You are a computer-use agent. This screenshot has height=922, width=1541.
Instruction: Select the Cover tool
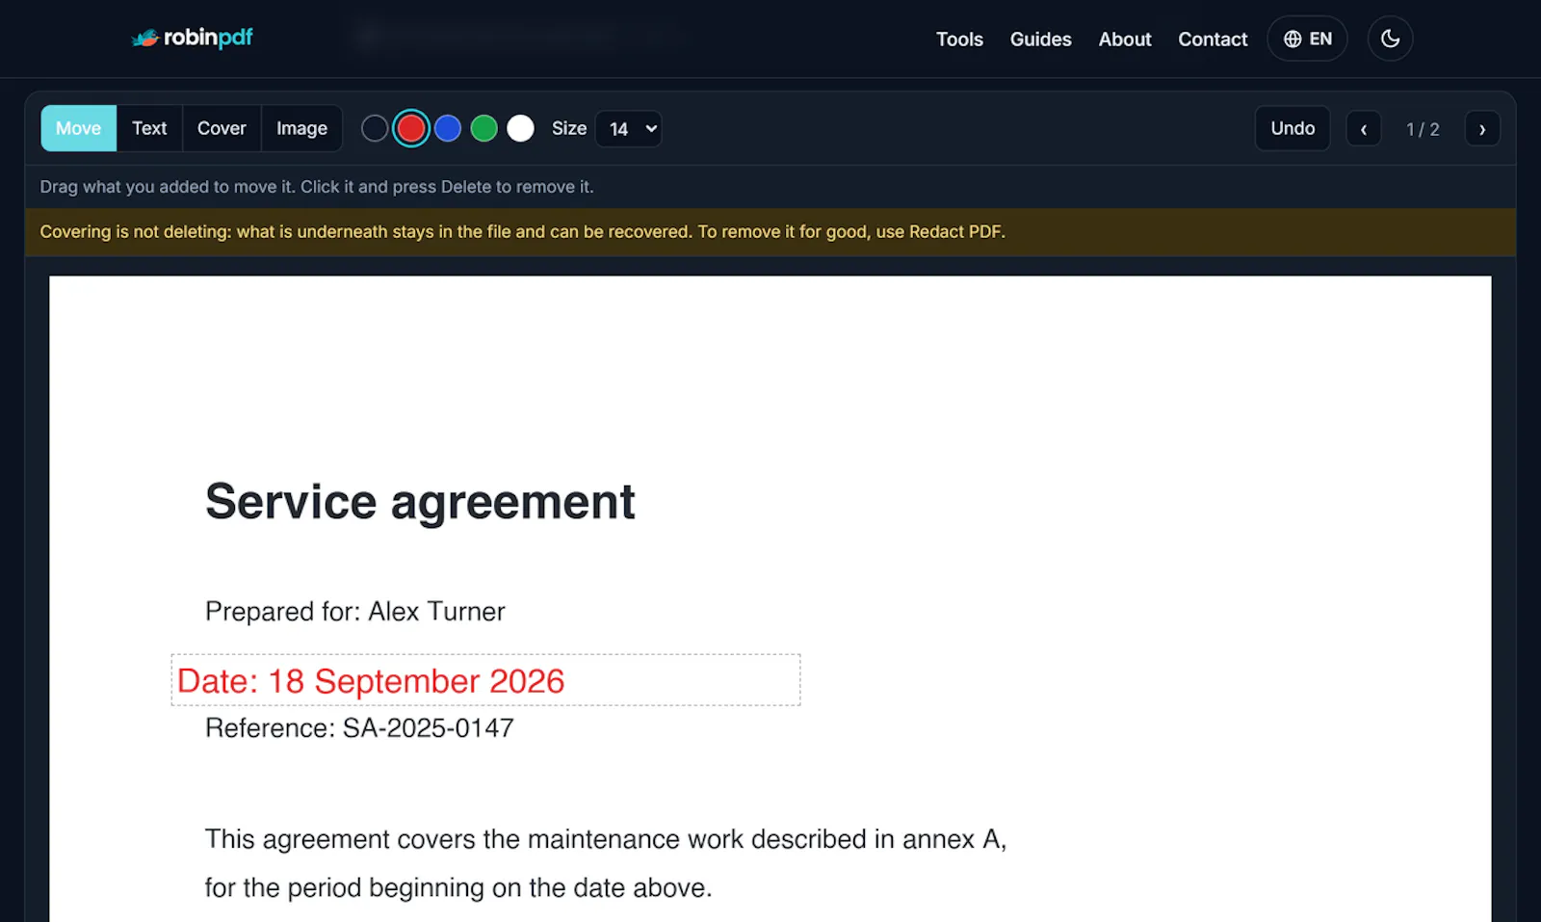(222, 128)
